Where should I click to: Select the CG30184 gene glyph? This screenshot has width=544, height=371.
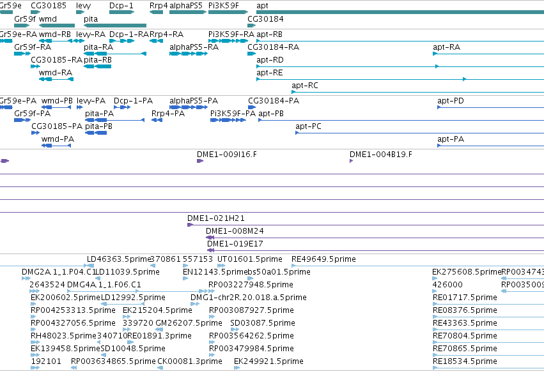click(251, 26)
